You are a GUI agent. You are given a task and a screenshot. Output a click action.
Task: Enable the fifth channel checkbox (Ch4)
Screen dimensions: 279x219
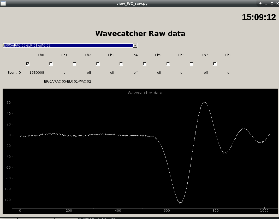click(121, 64)
